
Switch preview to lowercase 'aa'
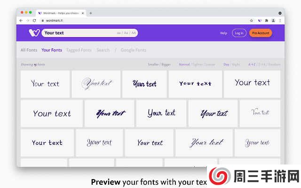click(x=119, y=33)
